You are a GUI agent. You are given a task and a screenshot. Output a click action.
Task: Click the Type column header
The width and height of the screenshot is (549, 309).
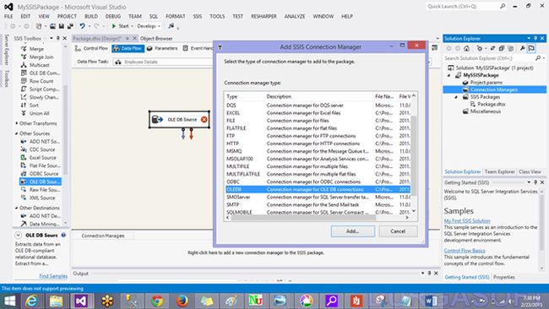[x=245, y=96]
